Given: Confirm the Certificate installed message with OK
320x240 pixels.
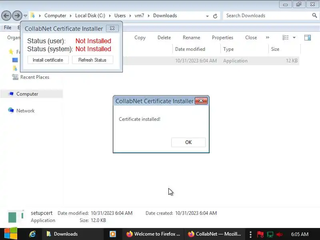Looking at the screenshot, I should click(x=188, y=142).
